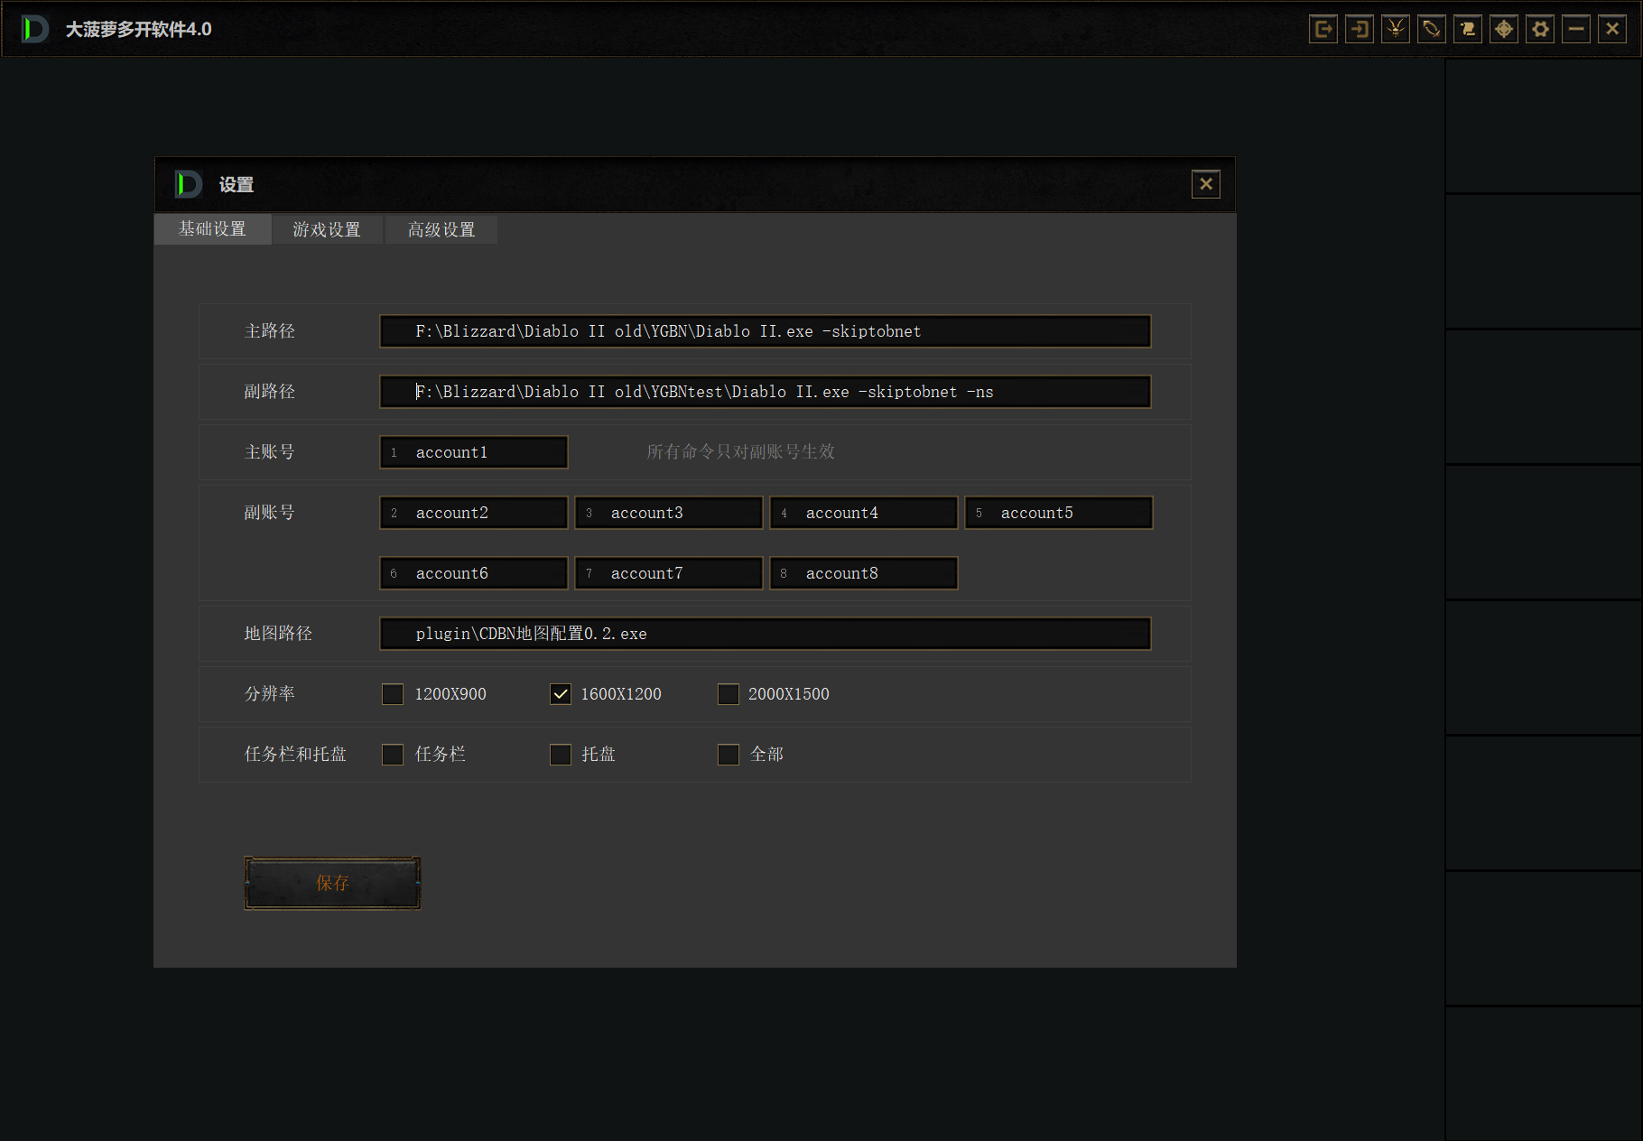Tick the 2000X1500 resolution checkbox
The image size is (1643, 1141).
tap(728, 694)
